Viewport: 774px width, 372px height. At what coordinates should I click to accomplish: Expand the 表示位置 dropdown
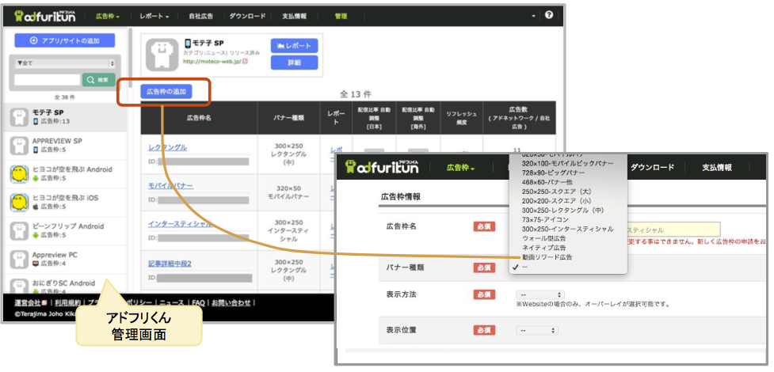[x=536, y=330]
